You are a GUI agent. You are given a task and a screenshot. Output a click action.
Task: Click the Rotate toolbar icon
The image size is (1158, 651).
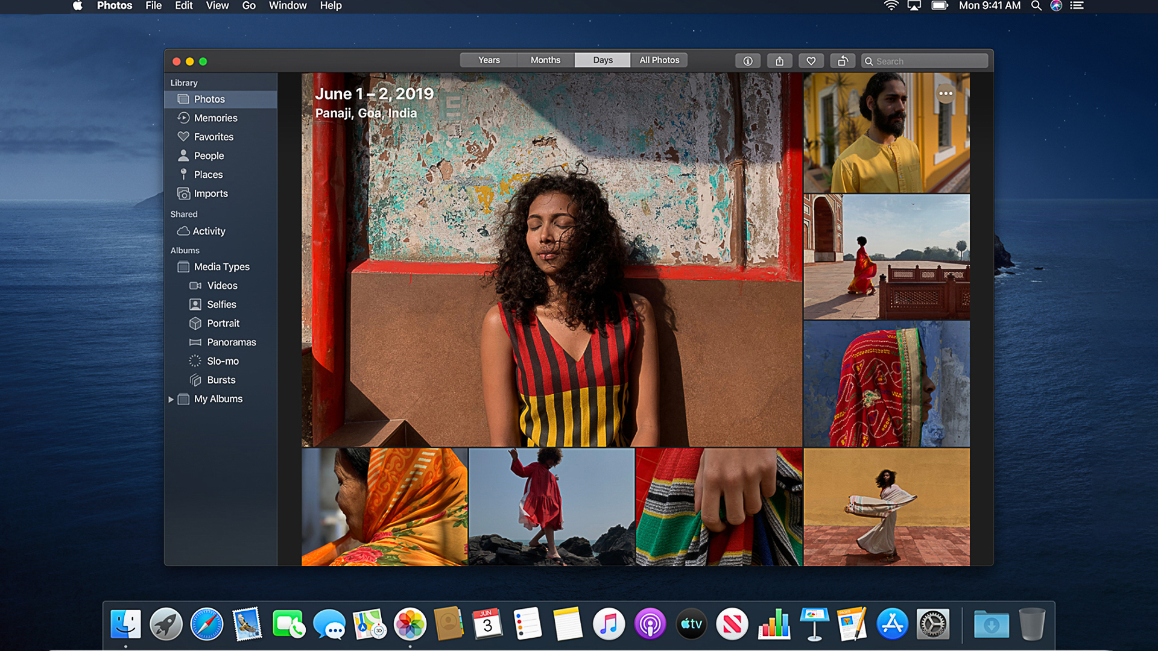click(843, 61)
